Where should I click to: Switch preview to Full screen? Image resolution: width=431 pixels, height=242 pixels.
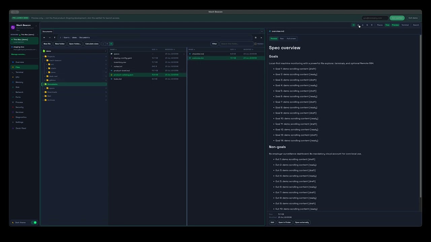(x=291, y=39)
